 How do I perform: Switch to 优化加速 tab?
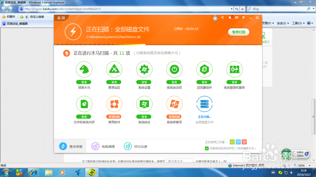[136, 146]
